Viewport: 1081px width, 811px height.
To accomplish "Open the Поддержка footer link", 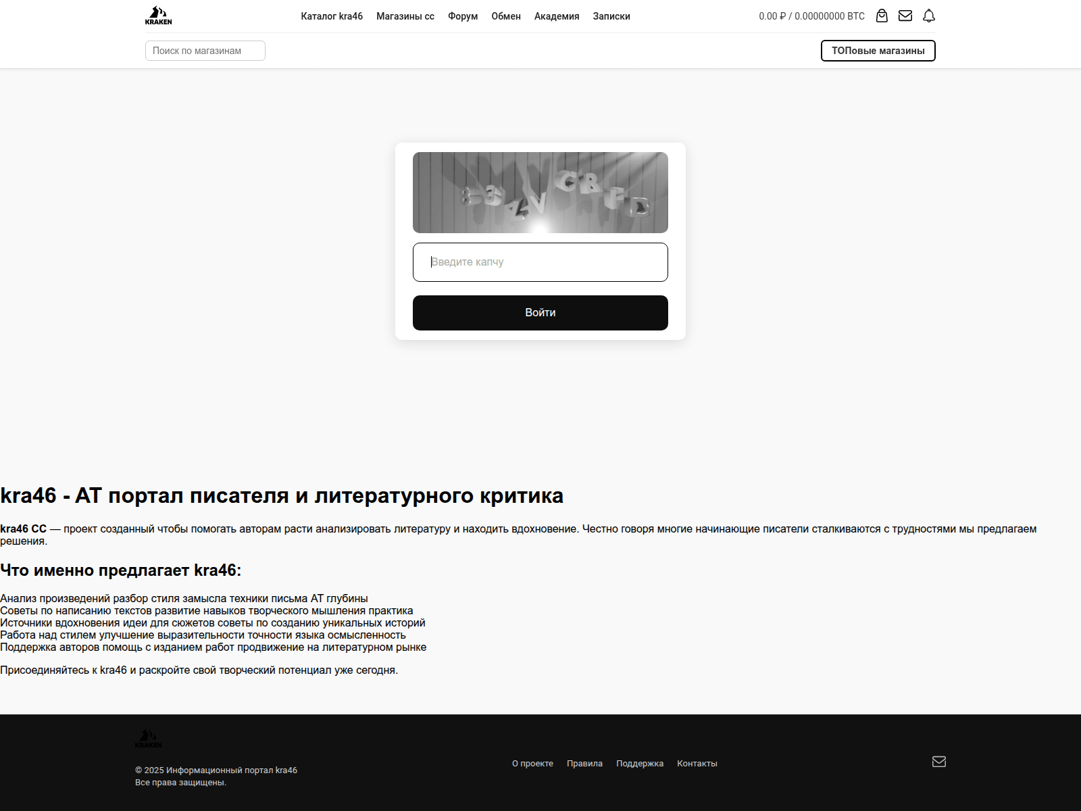I will point(640,764).
